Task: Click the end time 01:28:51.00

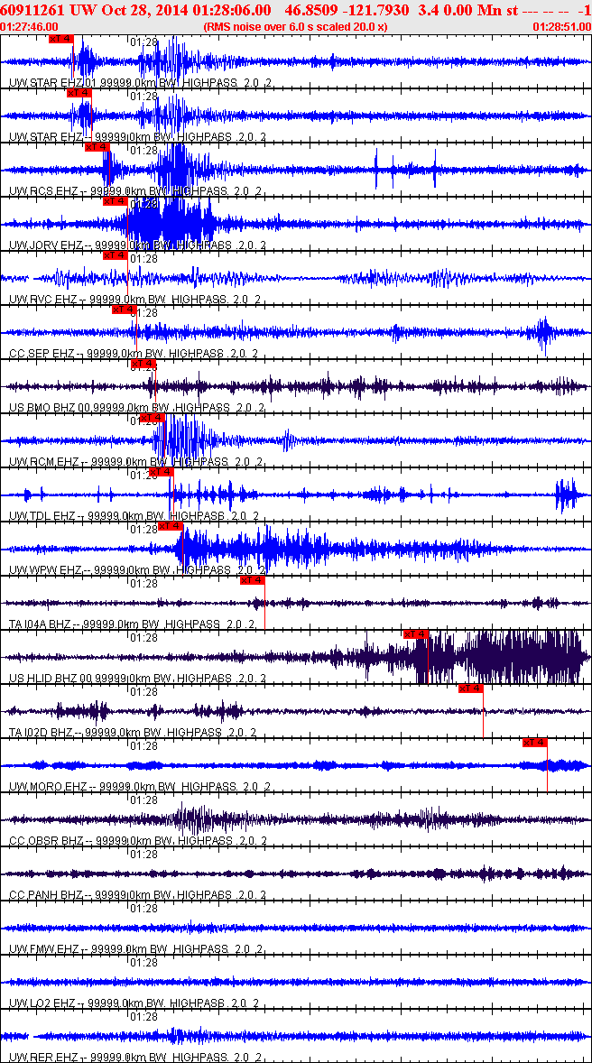Action: [561, 26]
